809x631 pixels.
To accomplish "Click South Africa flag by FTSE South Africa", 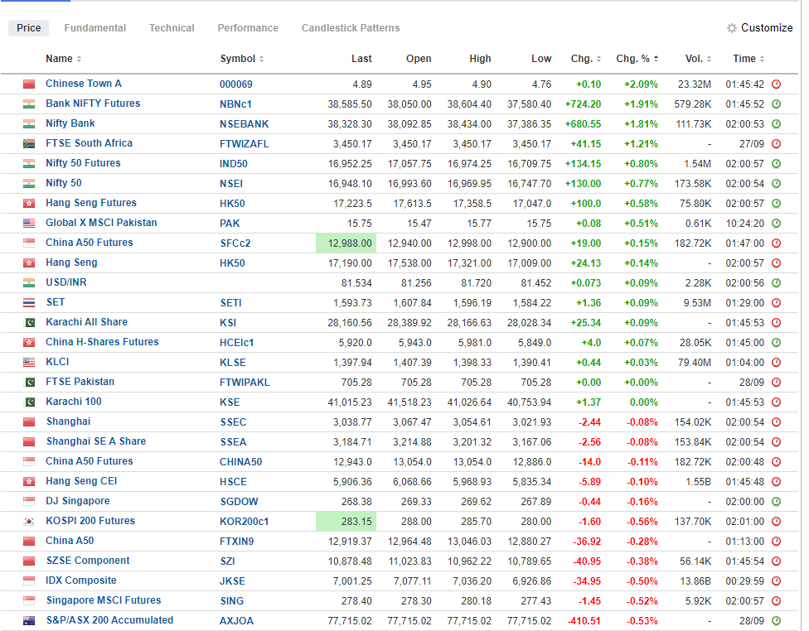I will pos(29,144).
